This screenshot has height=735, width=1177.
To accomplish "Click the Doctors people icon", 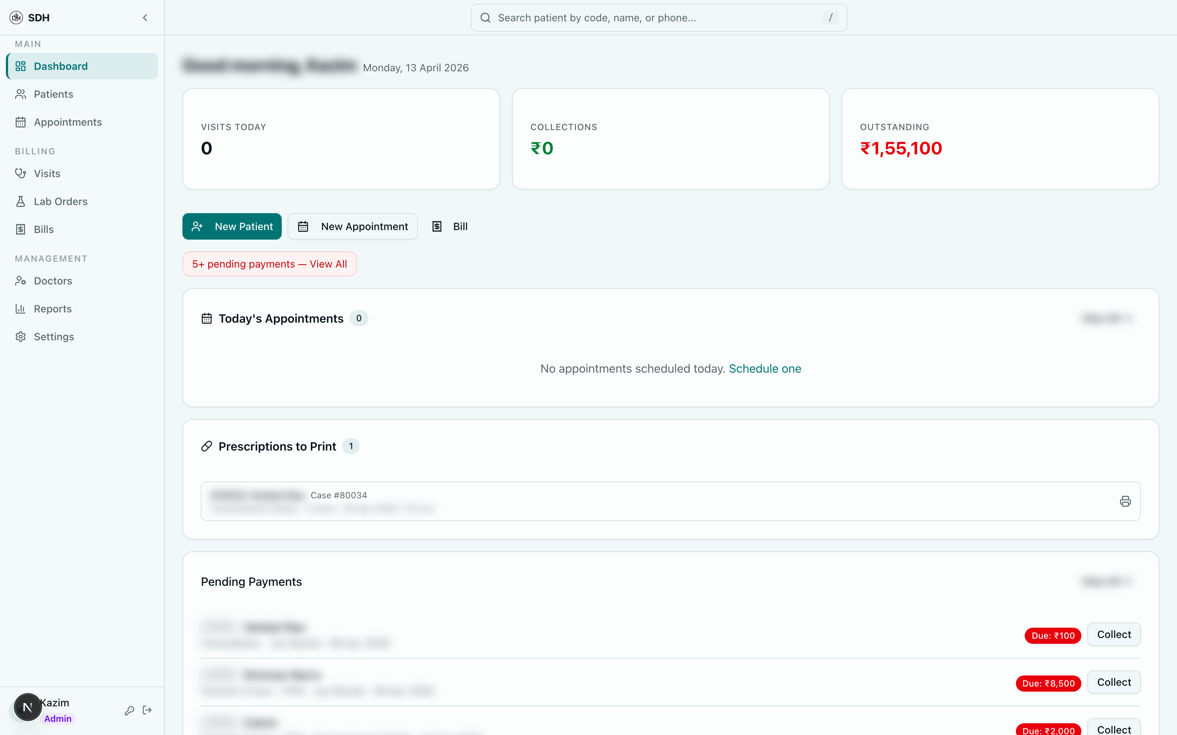I will (21, 281).
